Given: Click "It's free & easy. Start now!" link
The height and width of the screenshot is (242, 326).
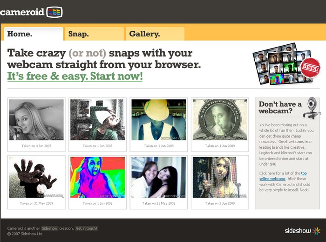Looking at the screenshot, I should pyautogui.click(x=75, y=76).
